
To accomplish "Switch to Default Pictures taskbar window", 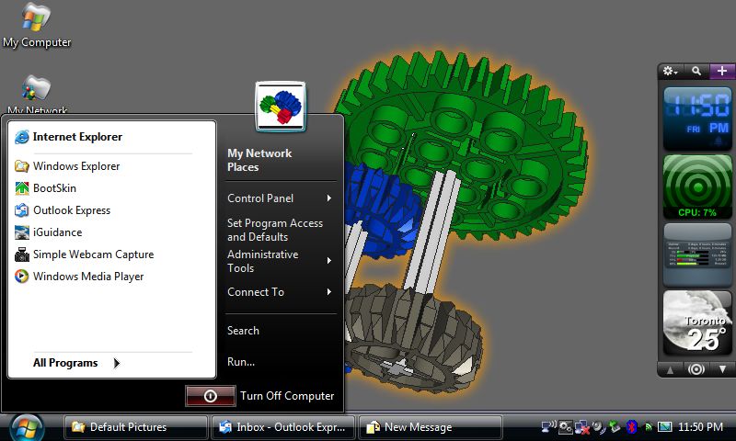I will click(135, 427).
